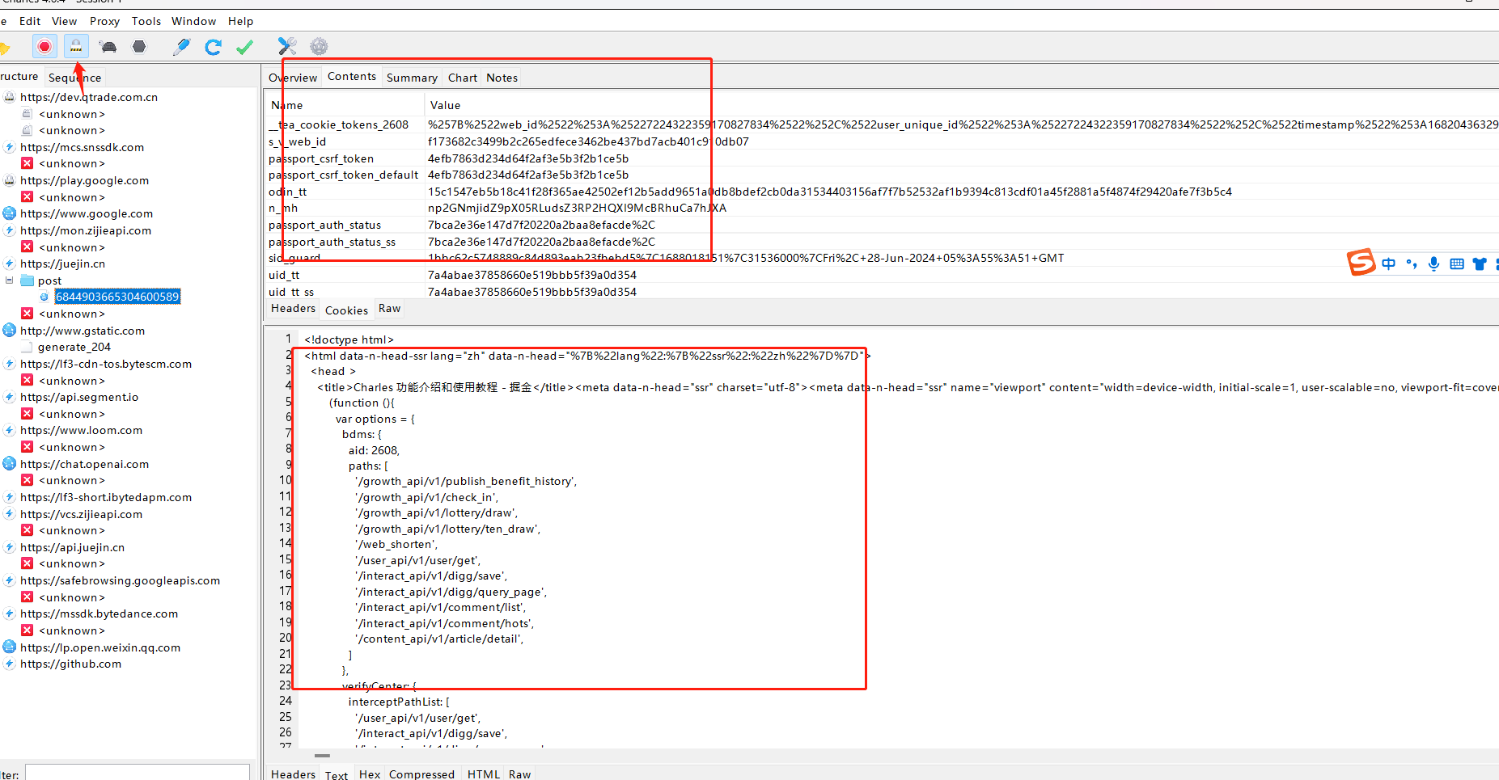The height and width of the screenshot is (780, 1499).
Task: Click the red X icon under https://play.google.com
Action: click(28, 197)
